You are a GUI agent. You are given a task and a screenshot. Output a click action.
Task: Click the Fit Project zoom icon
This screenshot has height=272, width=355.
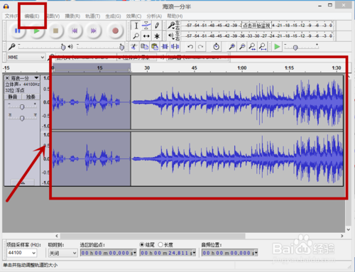tap(263, 47)
